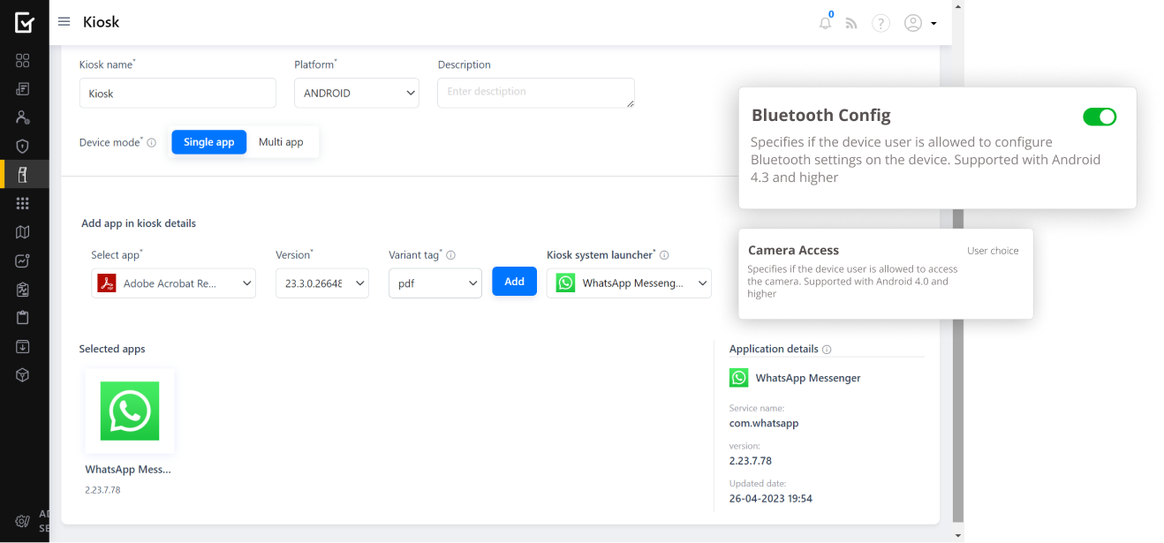Open the Version 23.3.0 dropdown
Viewport: 1164px width, 543px height.
[322, 283]
